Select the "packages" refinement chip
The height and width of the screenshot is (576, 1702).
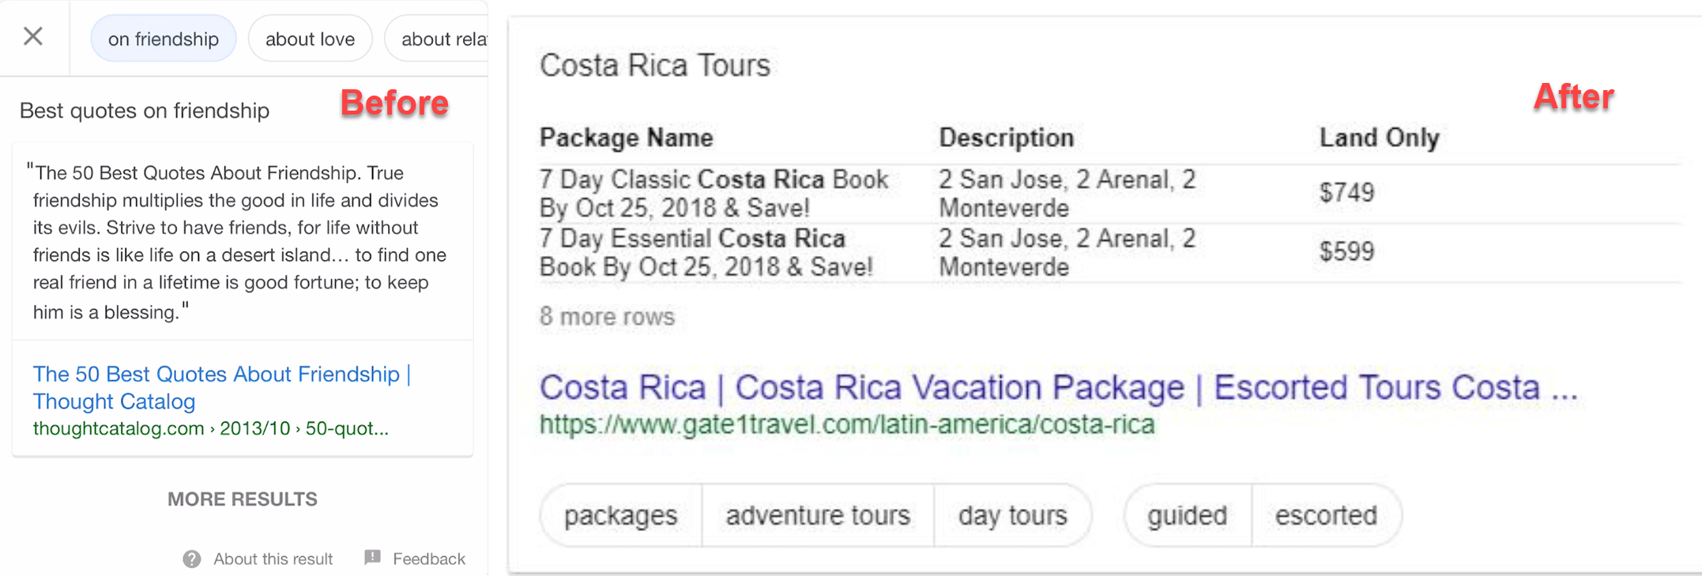point(620,516)
